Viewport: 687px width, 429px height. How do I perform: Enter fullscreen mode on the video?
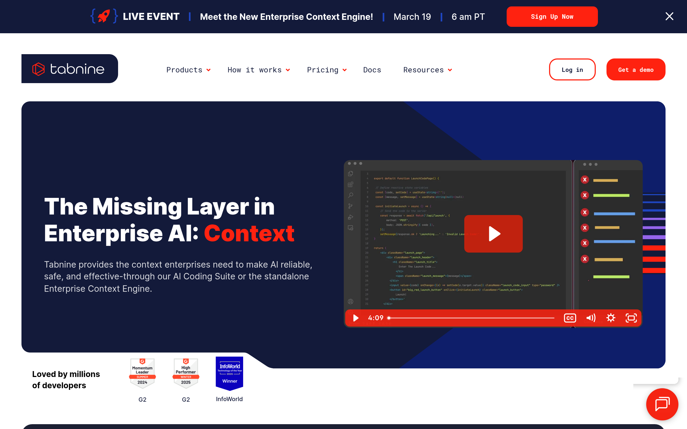click(x=631, y=318)
